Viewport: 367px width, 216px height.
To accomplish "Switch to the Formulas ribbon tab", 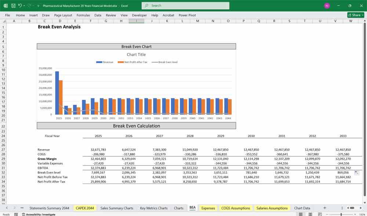I will click(83, 15).
